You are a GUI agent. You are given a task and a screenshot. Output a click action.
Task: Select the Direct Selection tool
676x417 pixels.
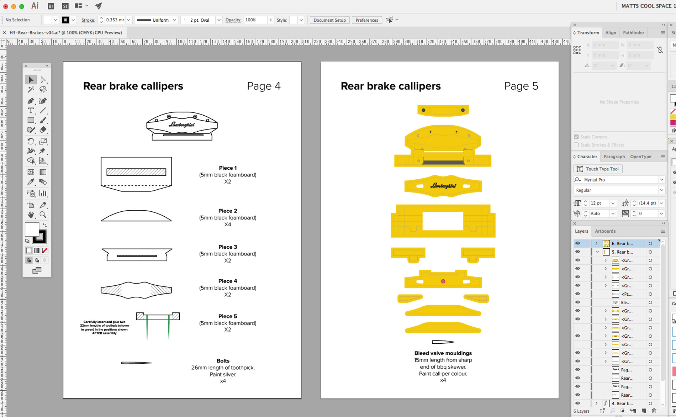click(x=43, y=79)
